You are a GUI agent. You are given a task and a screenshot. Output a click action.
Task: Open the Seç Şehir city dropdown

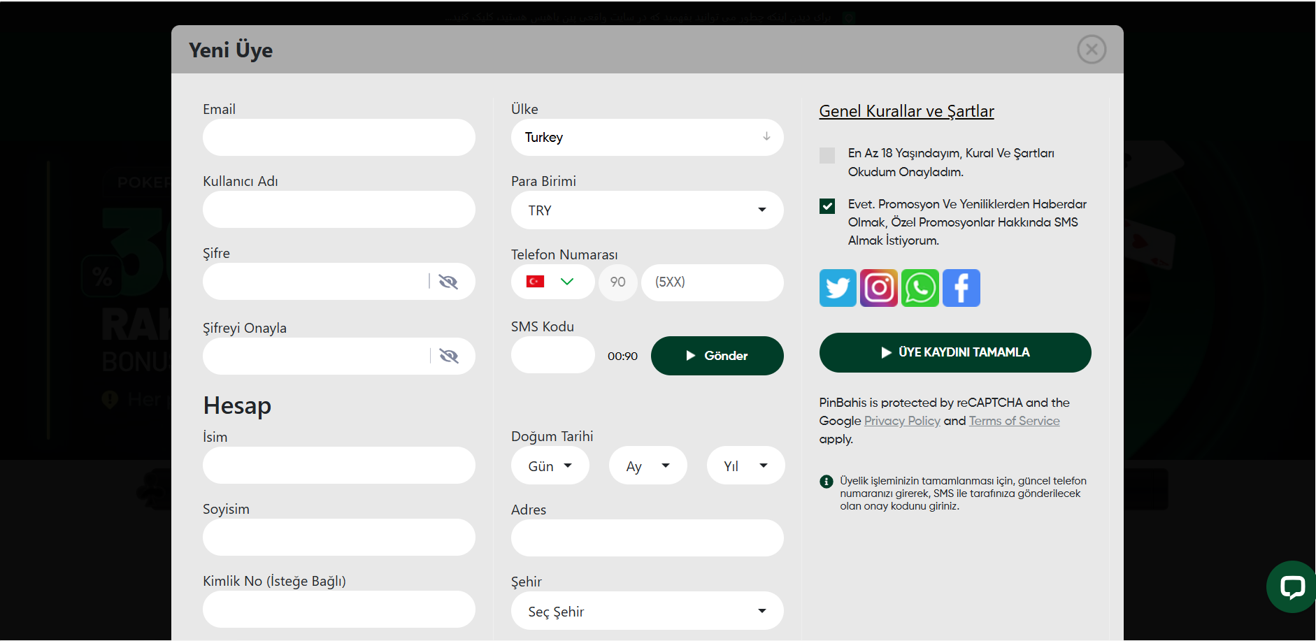(x=648, y=611)
